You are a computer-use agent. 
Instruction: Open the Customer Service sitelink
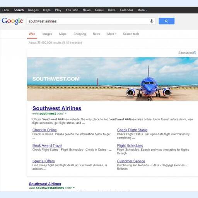pos(131,161)
